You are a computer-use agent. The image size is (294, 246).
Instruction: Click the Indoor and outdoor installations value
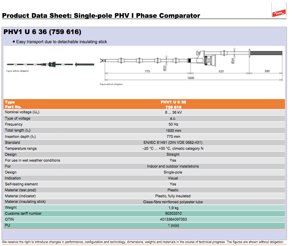point(173,166)
